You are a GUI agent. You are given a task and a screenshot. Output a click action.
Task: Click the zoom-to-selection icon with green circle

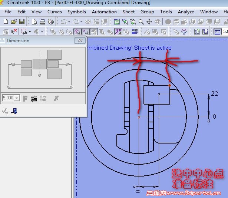click(125, 22)
